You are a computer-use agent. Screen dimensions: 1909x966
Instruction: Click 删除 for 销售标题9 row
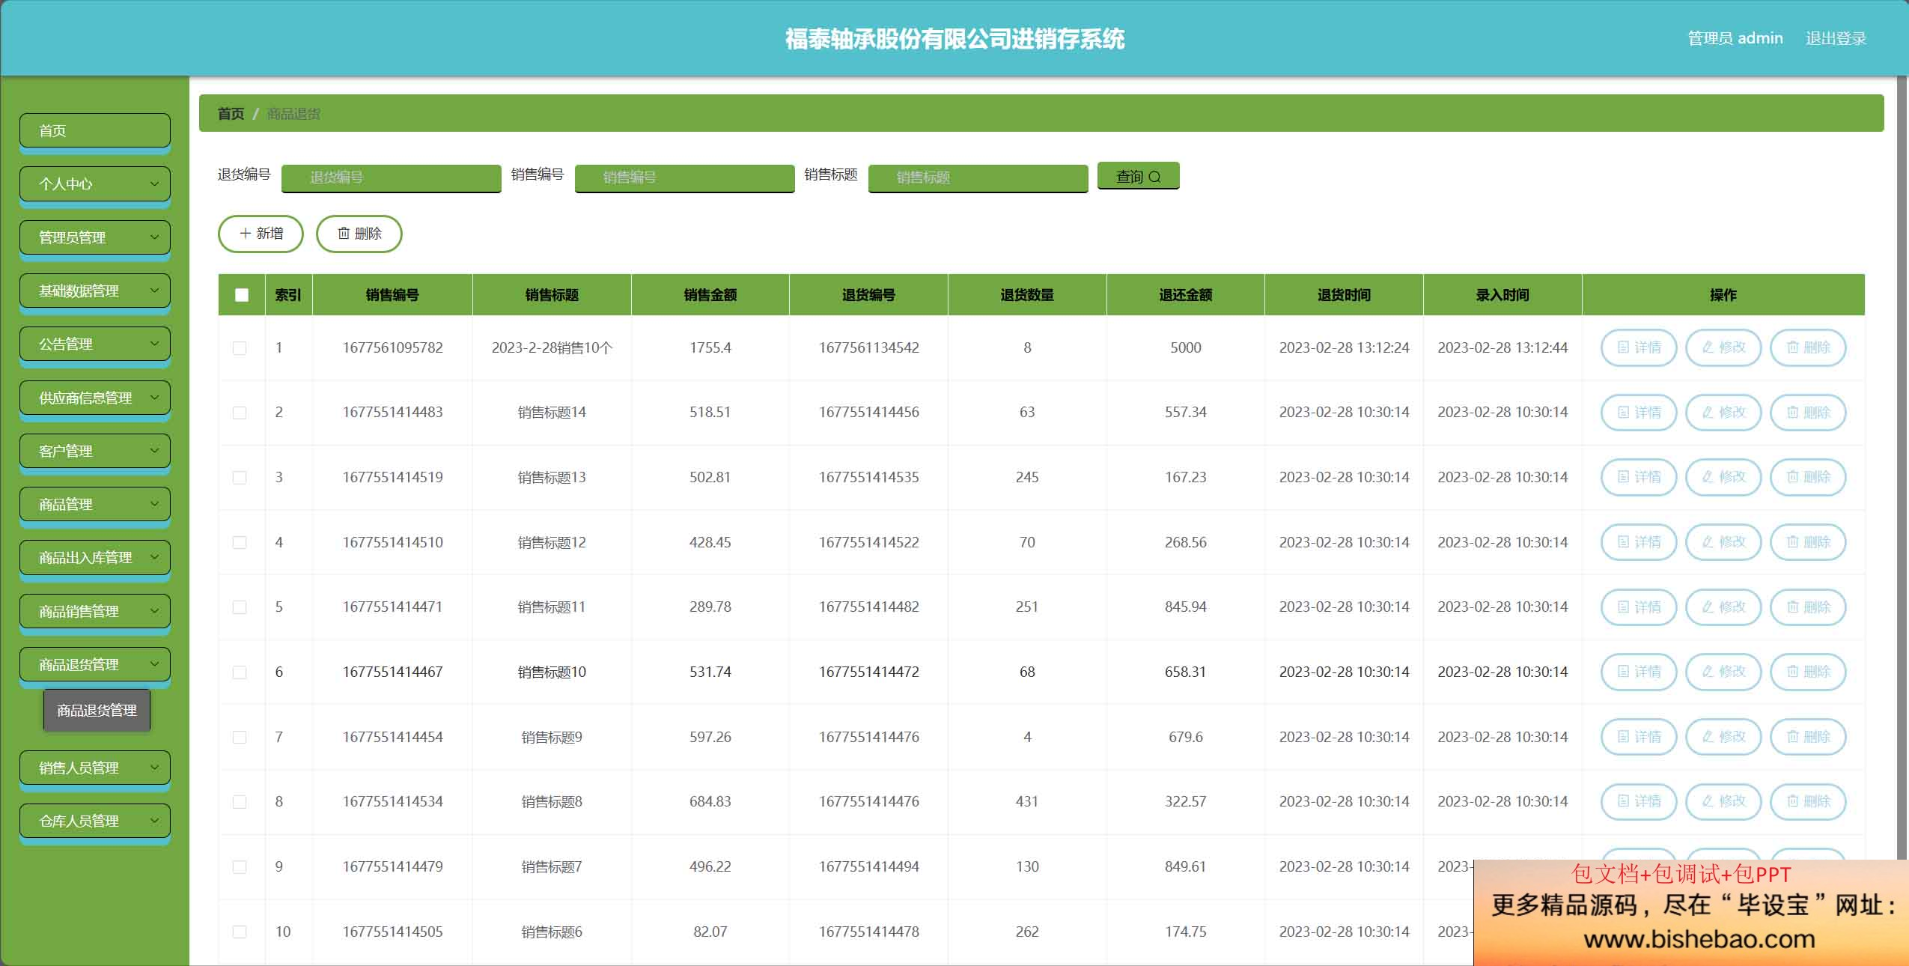[1807, 737]
